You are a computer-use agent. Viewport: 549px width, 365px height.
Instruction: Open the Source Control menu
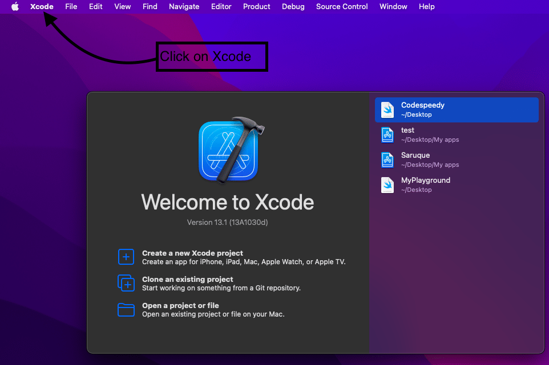click(x=341, y=6)
